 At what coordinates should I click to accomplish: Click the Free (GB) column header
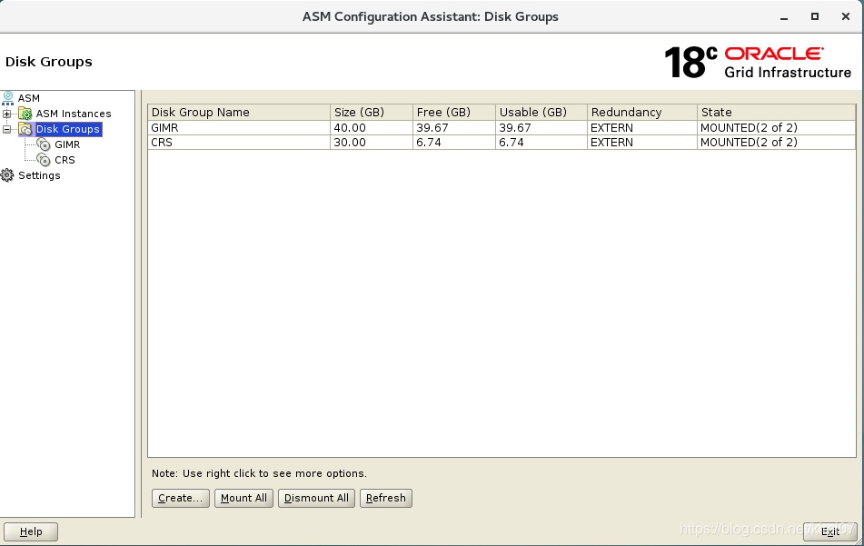click(x=454, y=113)
